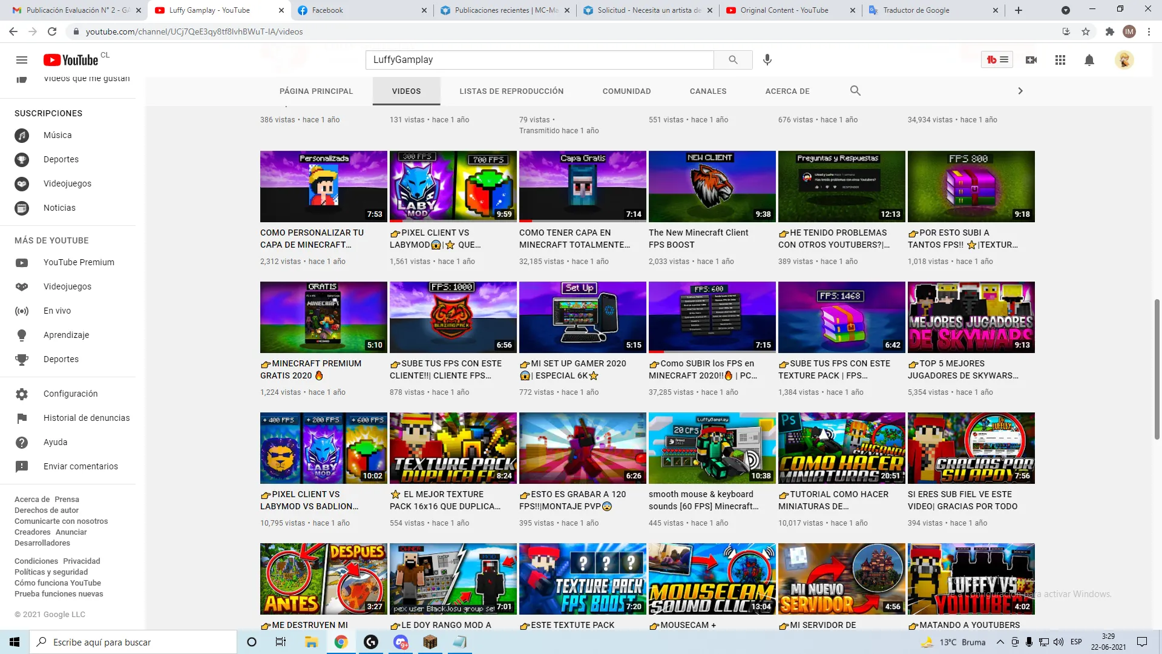Open the MEJORES JUGADORES DE SKYWARS thumbnail

tap(971, 317)
